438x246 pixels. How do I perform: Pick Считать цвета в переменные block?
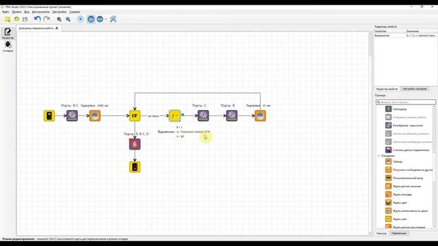click(407, 150)
